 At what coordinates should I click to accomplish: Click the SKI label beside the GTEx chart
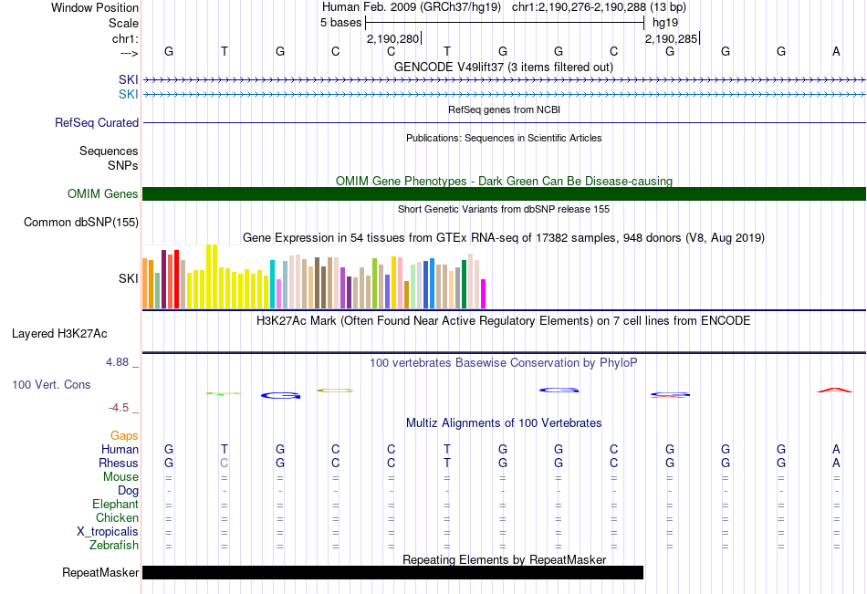pyautogui.click(x=129, y=278)
